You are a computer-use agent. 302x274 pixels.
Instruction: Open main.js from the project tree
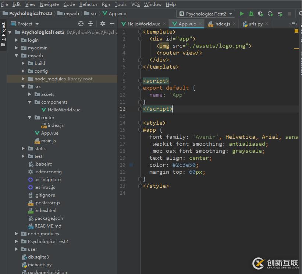(x=48, y=141)
